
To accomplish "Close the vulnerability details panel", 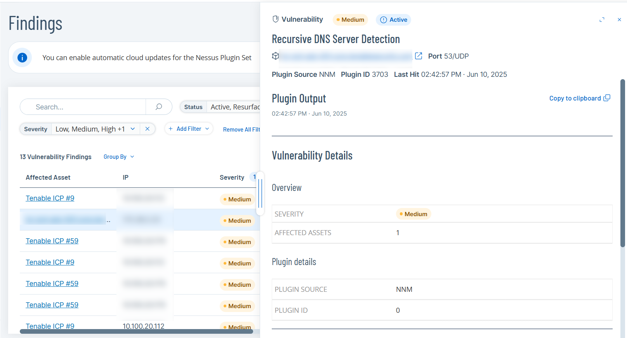I will (619, 20).
